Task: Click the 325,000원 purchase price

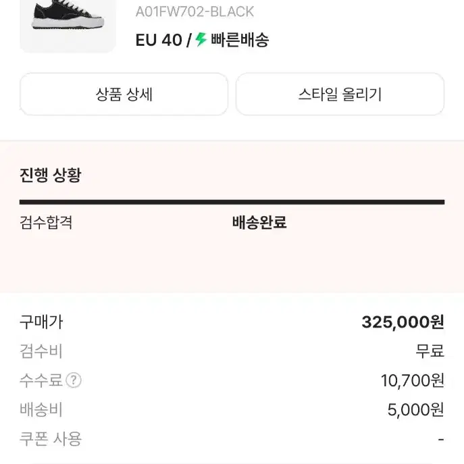Action: pos(403,322)
